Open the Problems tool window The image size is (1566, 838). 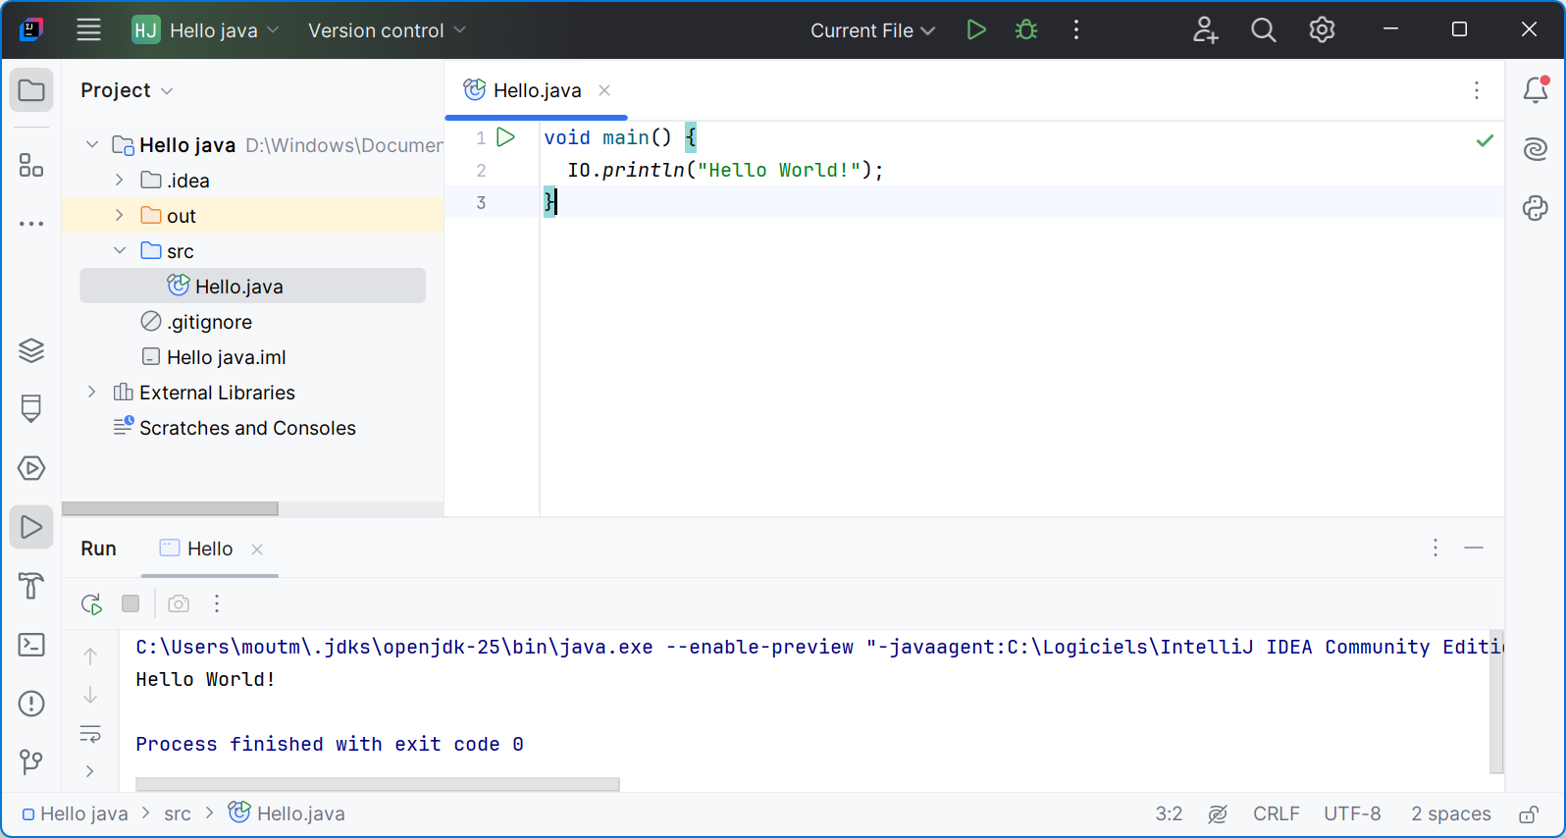(31, 704)
